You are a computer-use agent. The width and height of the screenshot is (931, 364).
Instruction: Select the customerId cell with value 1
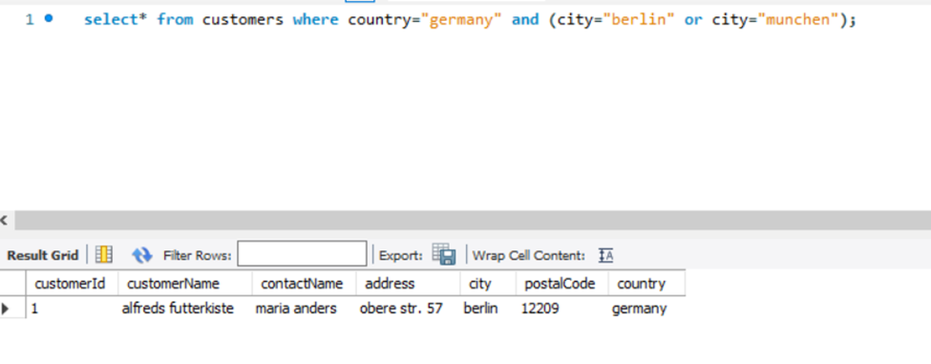click(72, 309)
